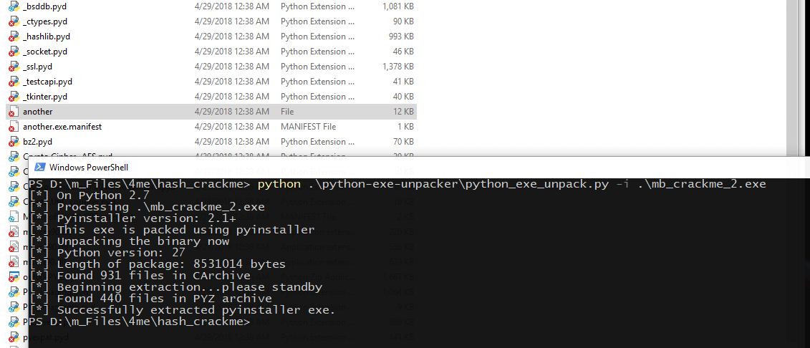
Task: Click the _hashlib.pyd file icon
Action: (14, 37)
